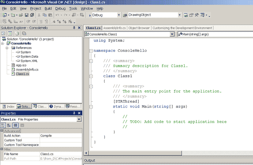Collapse the Misc properties category
The width and height of the screenshot is (253, 165).
[x=2, y=149]
